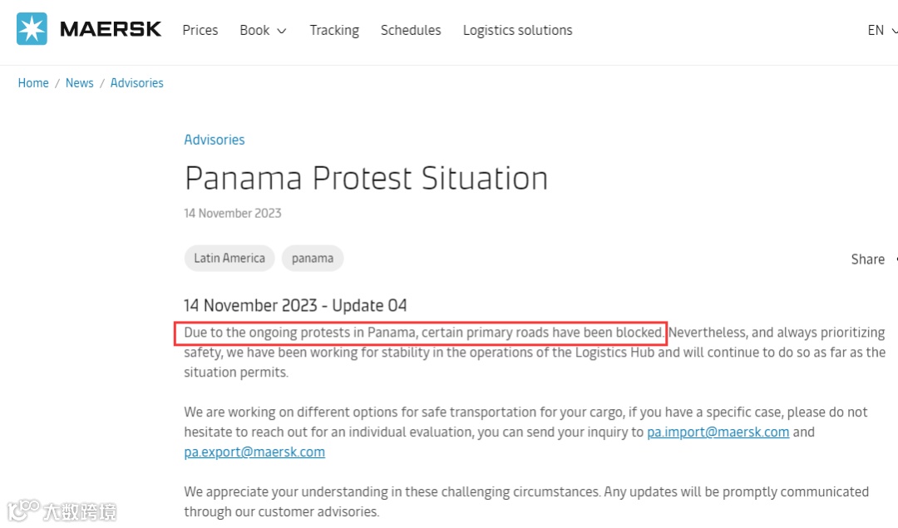Go to Tracking in top navigation

click(x=334, y=30)
